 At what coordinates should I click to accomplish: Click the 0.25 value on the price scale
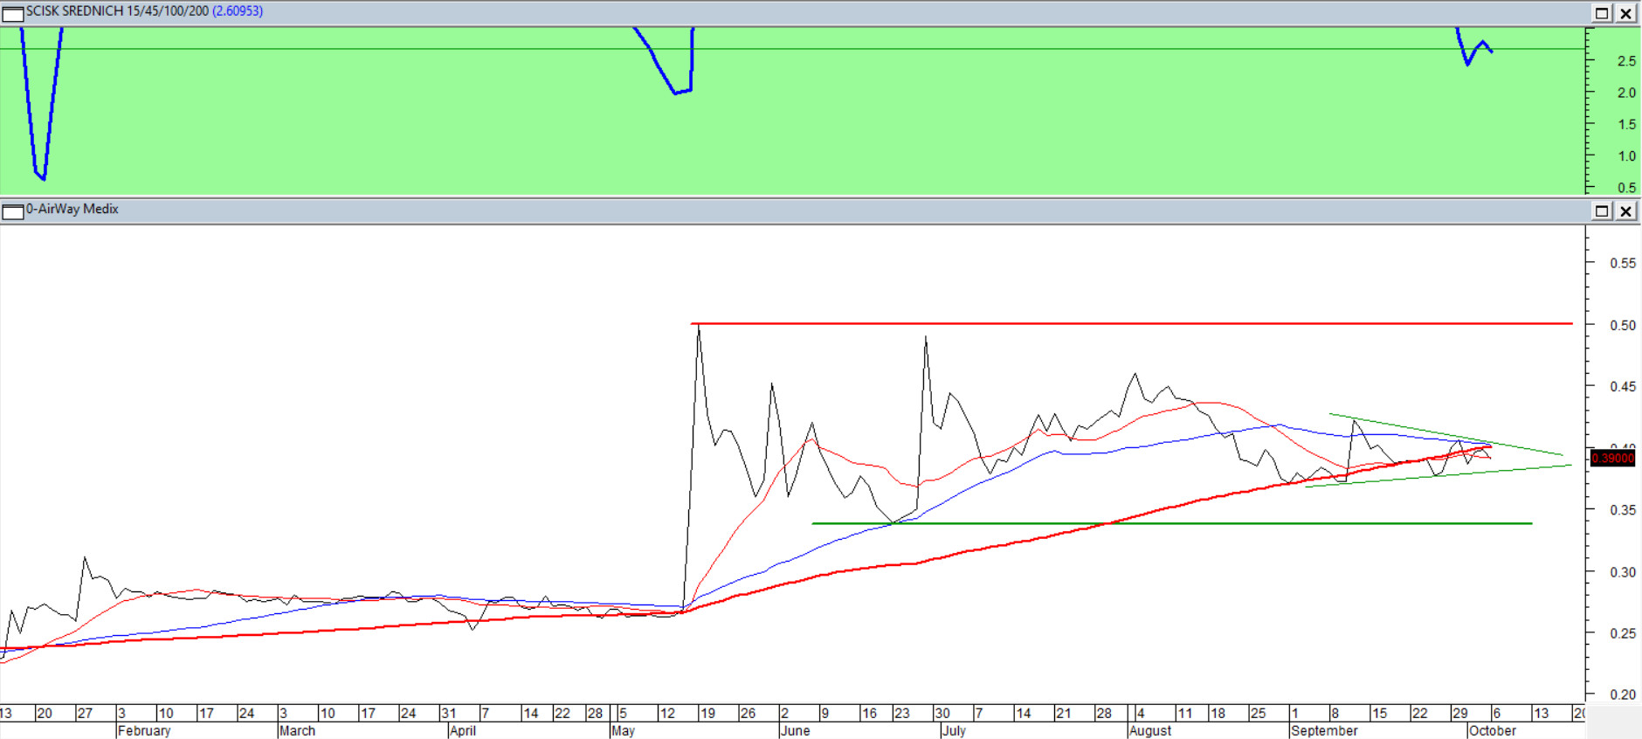pos(1623,633)
